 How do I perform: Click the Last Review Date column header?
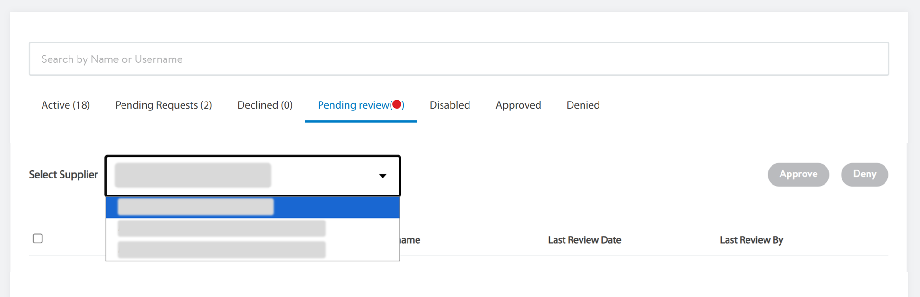[x=584, y=240]
